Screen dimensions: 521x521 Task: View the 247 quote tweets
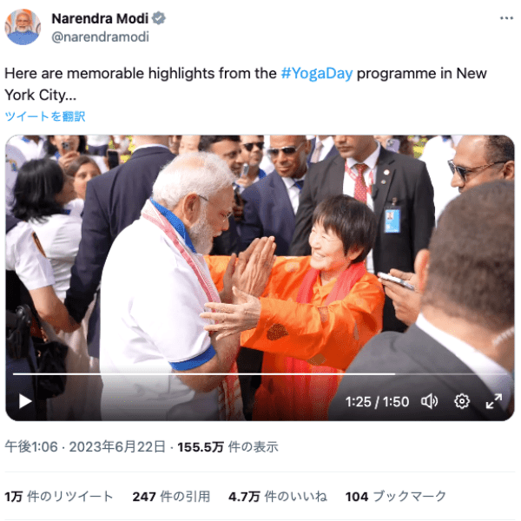click(171, 497)
